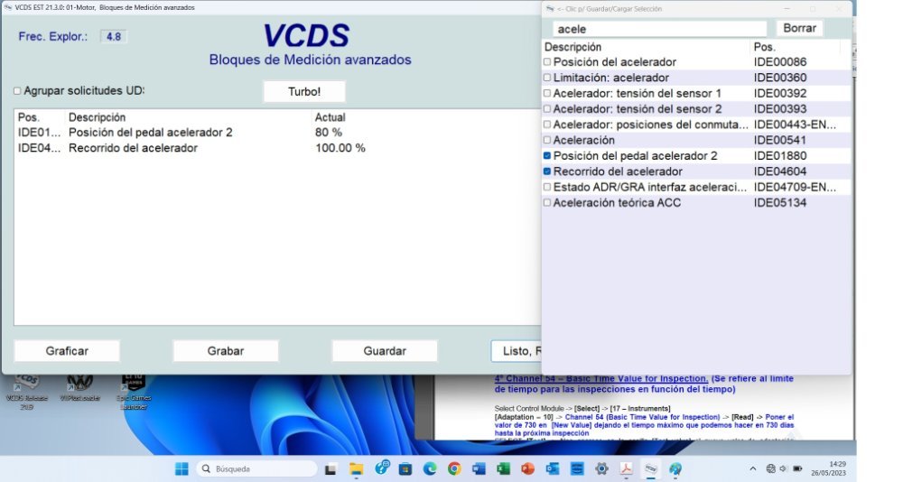Check Estado ADR/GRA interfaz aceleración
The height and width of the screenshot is (482, 903).
[x=547, y=187]
